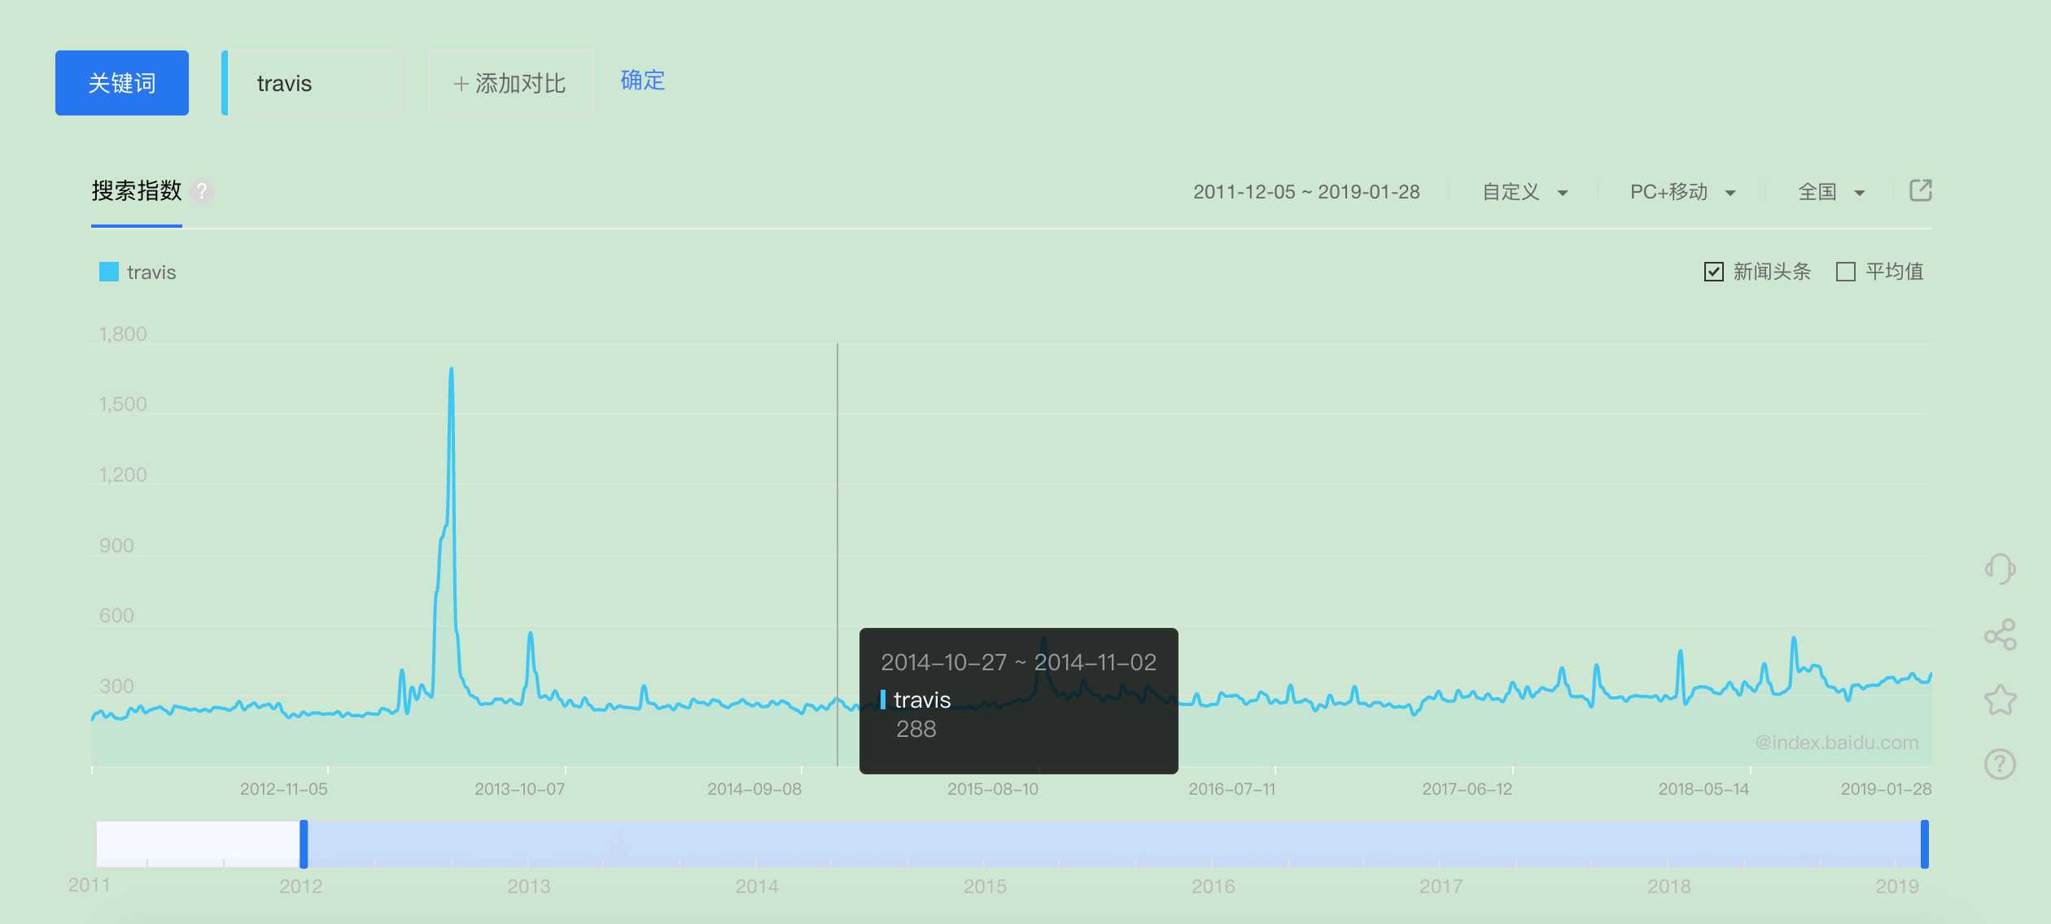Click the right timeline range handle
This screenshot has height=924, width=2051.
click(1925, 844)
